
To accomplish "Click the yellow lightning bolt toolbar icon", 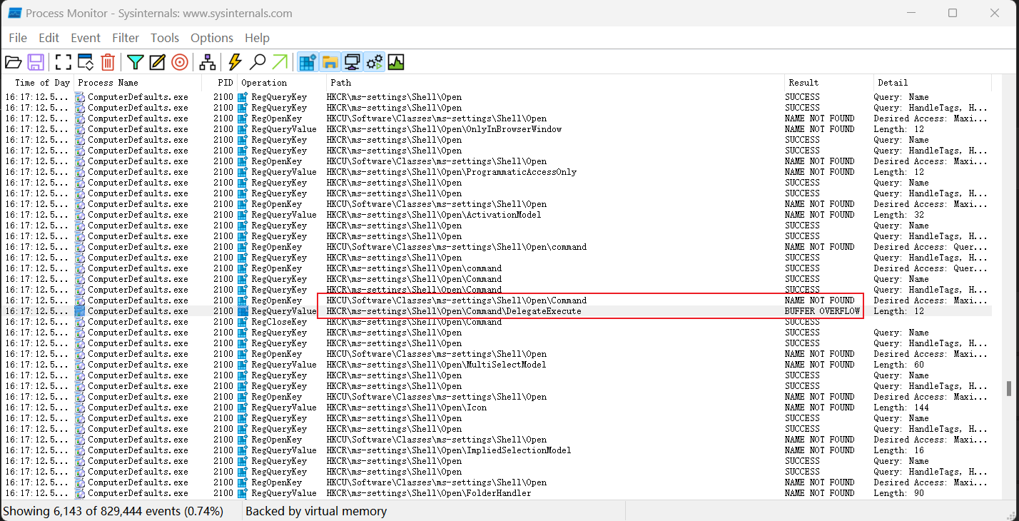I will 235,62.
